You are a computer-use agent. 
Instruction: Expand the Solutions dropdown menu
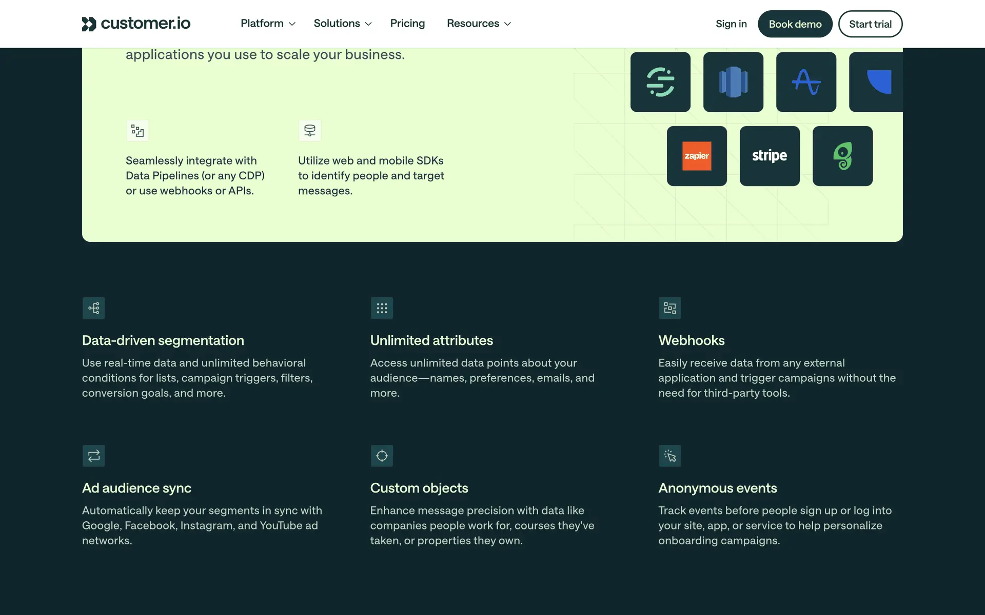tap(342, 24)
